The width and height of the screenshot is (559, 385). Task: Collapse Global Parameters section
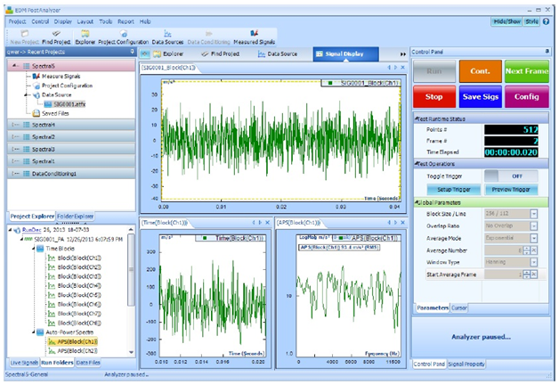click(416, 202)
